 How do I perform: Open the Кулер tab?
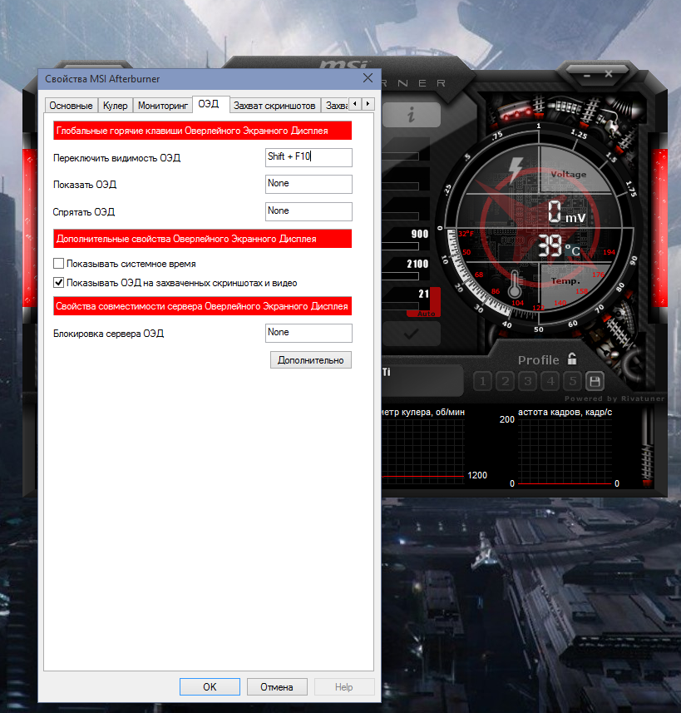pyautogui.click(x=115, y=106)
